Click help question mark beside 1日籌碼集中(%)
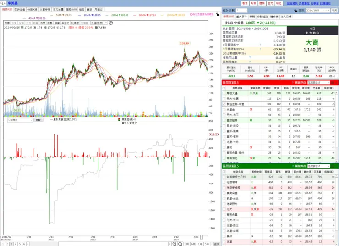Viewport: 339px width, 246px height. tap(260, 49)
